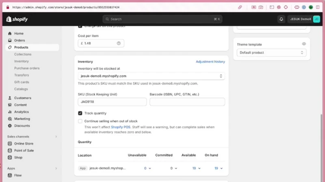Viewport: 325px width, 182px height.
Task: Open Collections submenu item
Action: pyautogui.click(x=23, y=54)
